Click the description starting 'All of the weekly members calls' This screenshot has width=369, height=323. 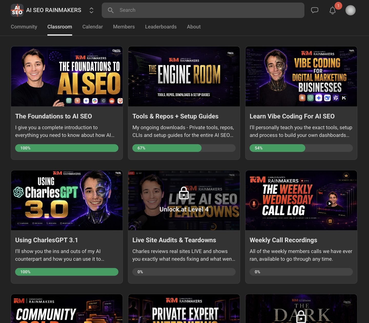(301, 255)
